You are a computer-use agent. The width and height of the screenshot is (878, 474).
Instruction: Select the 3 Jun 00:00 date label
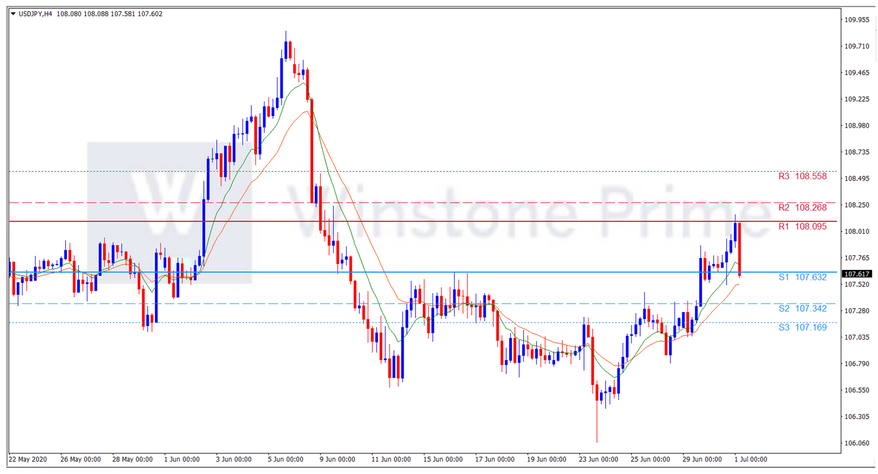(233, 460)
